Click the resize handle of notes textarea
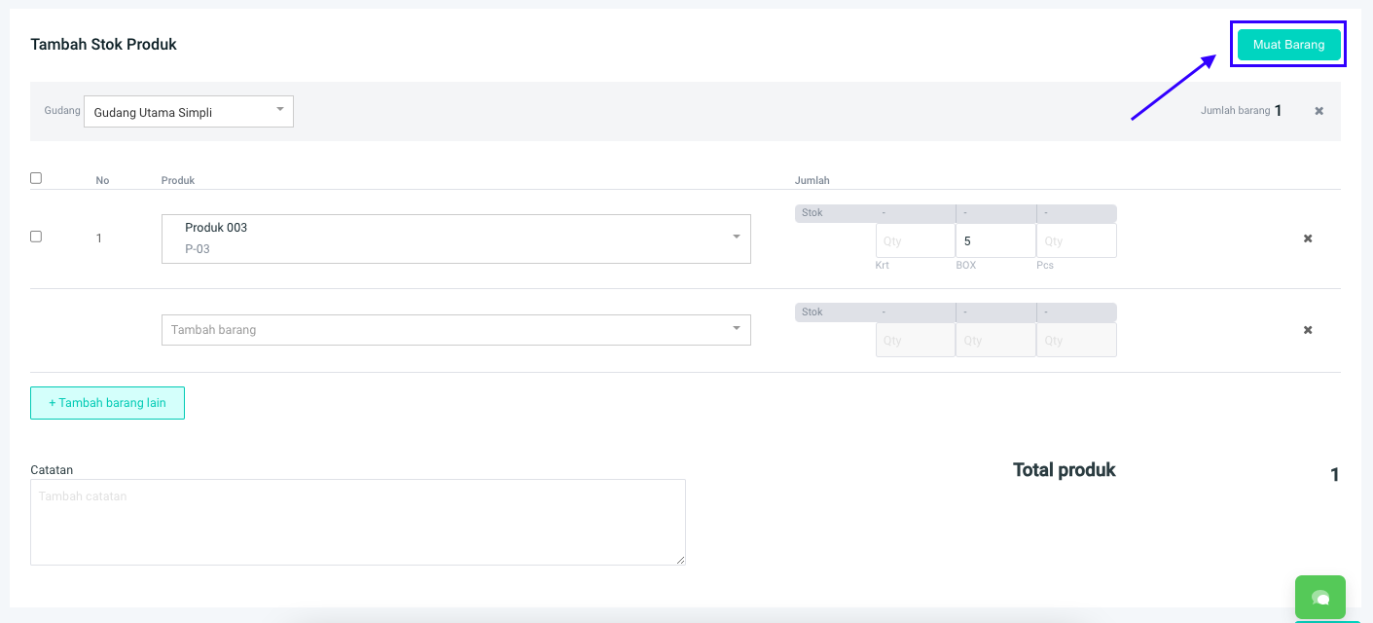This screenshot has height=623, width=1373. click(x=681, y=560)
